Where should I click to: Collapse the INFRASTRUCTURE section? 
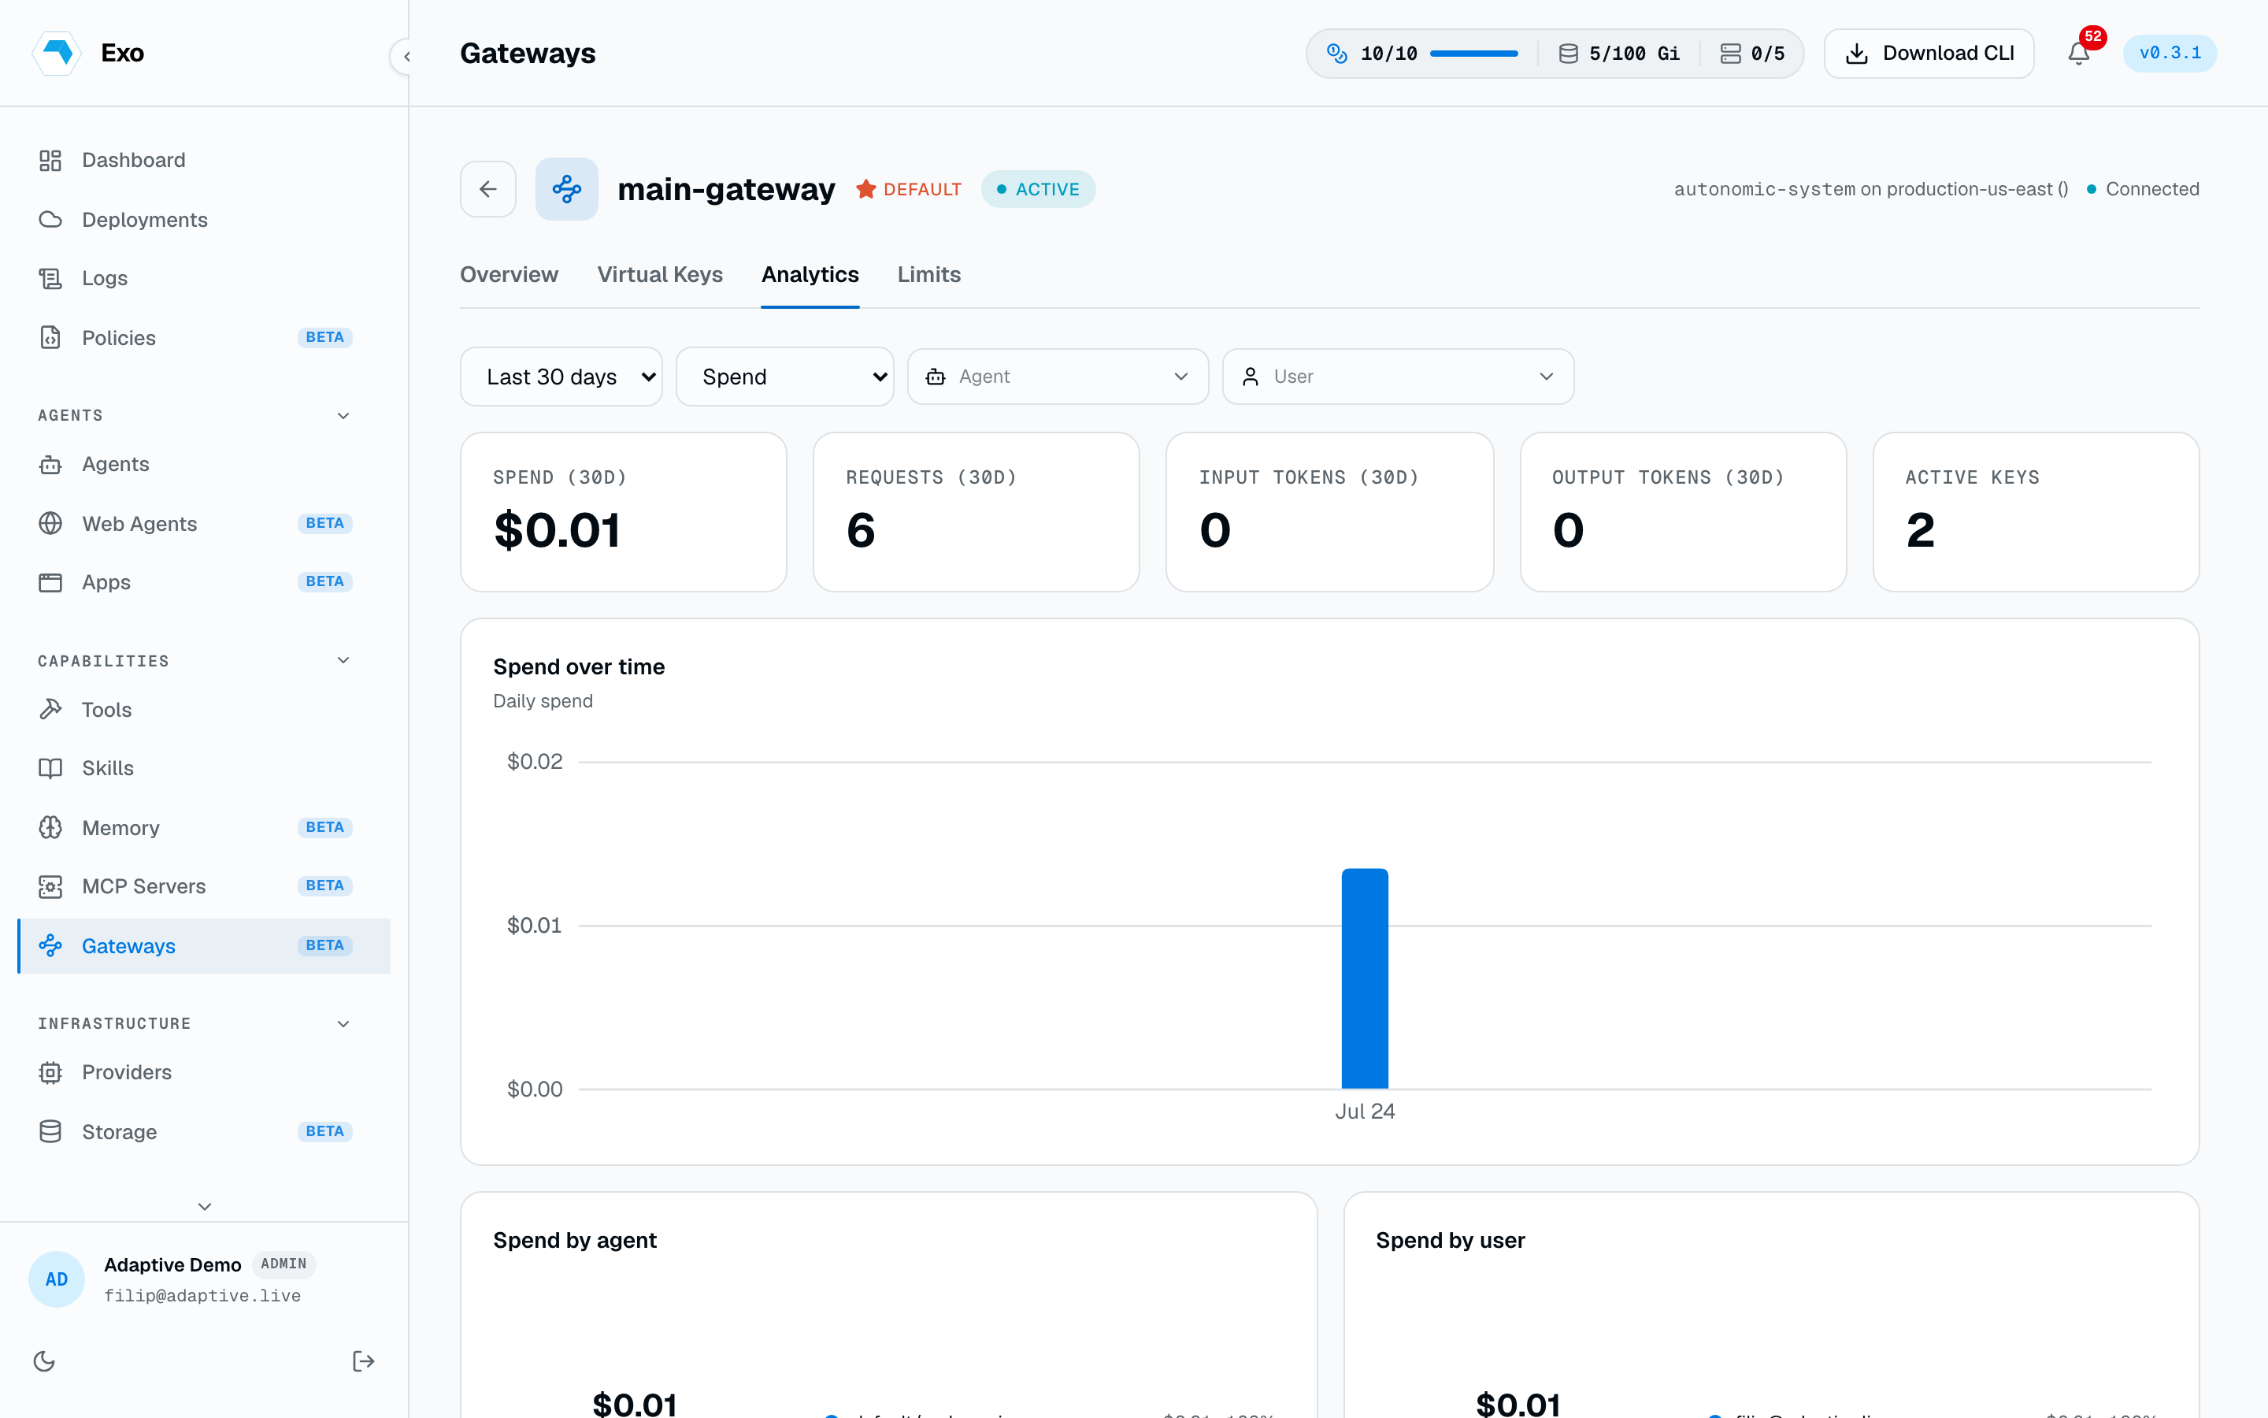pyautogui.click(x=343, y=1023)
